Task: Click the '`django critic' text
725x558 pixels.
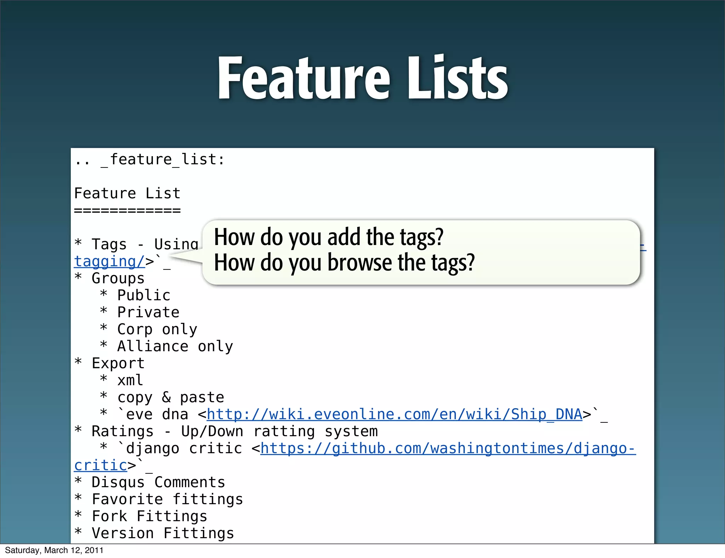Action: coord(180,448)
